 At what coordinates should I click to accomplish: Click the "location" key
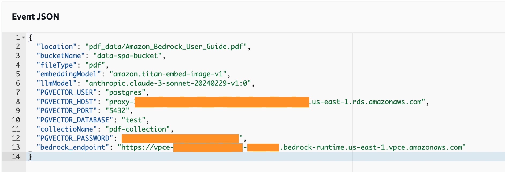click(57, 47)
